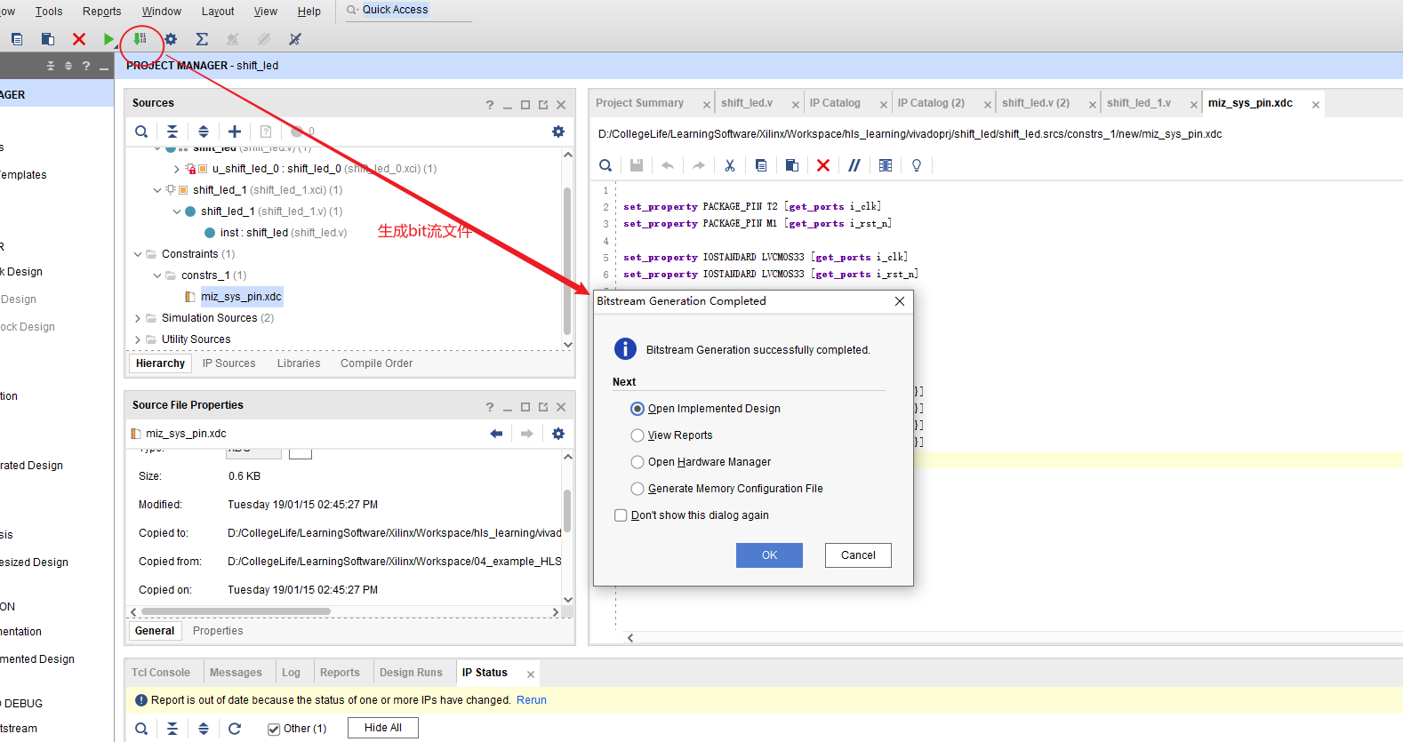The image size is (1403, 742).
Task: Click Source File Properties vertical scrollbar
Action: (x=567, y=511)
